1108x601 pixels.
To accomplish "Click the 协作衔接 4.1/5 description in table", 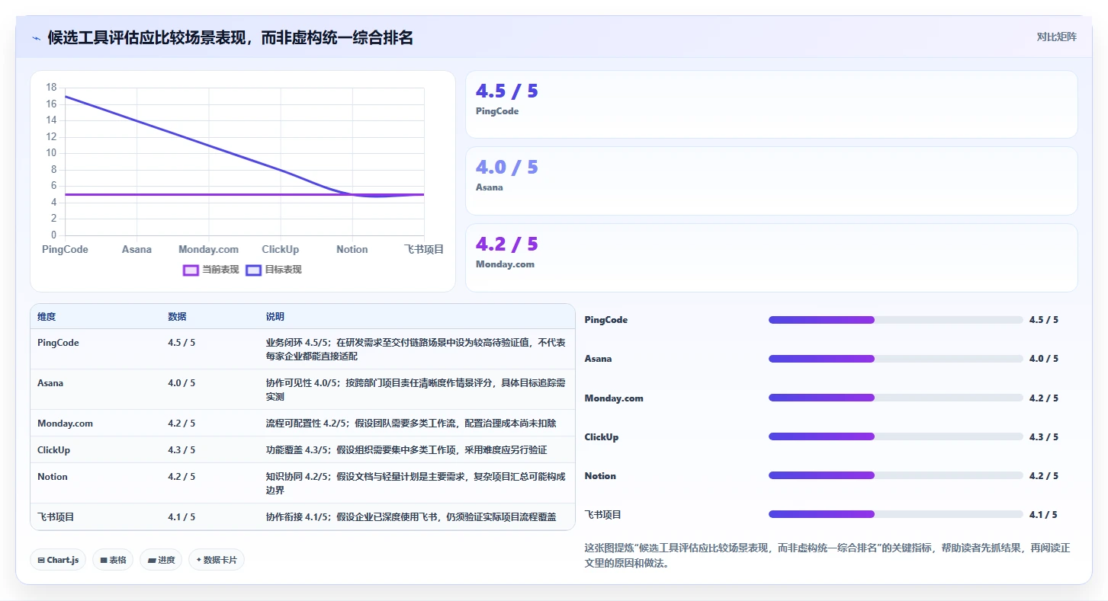I will [x=411, y=517].
